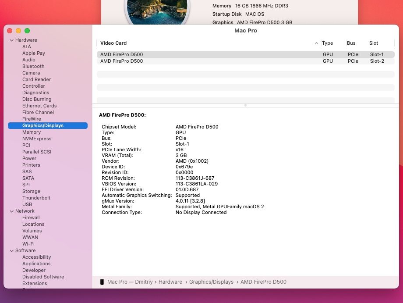Select ATA in the sidebar
This screenshot has height=303, width=403.
pos(27,46)
